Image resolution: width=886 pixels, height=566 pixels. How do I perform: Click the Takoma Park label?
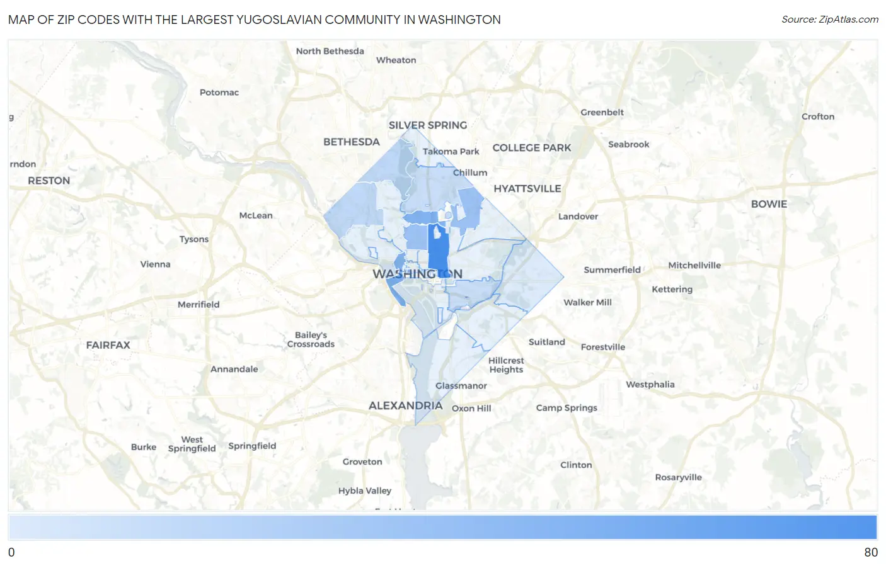(451, 152)
